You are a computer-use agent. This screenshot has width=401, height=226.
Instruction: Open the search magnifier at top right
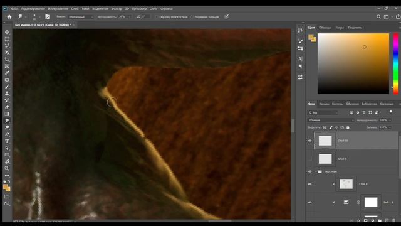coord(378,17)
